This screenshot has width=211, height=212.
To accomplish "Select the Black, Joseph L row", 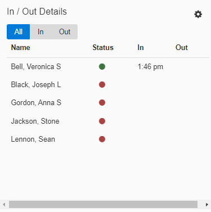I will (x=108, y=84).
